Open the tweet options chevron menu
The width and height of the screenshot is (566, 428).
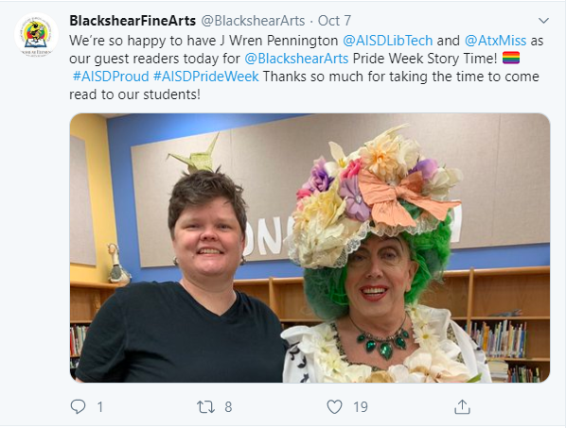(x=543, y=21)
